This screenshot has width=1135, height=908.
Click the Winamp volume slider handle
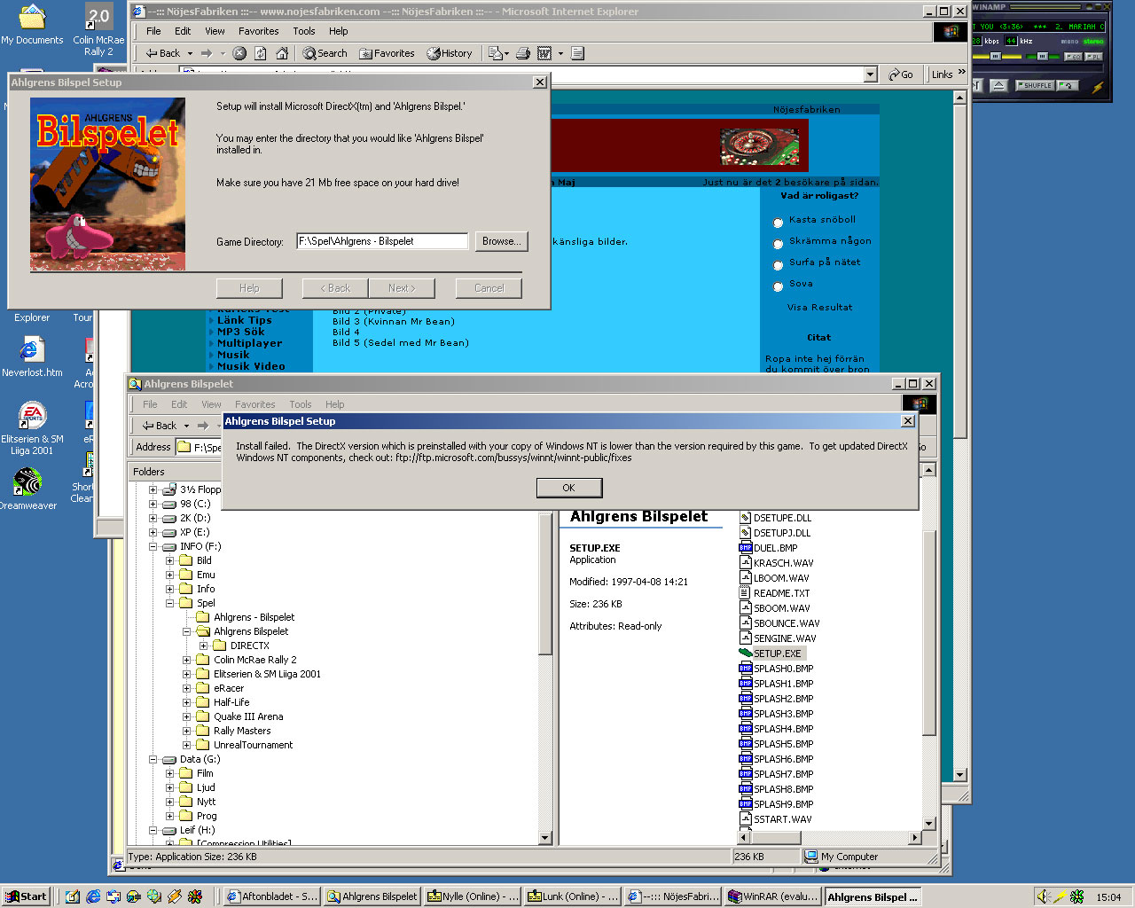tap(996, 56)
